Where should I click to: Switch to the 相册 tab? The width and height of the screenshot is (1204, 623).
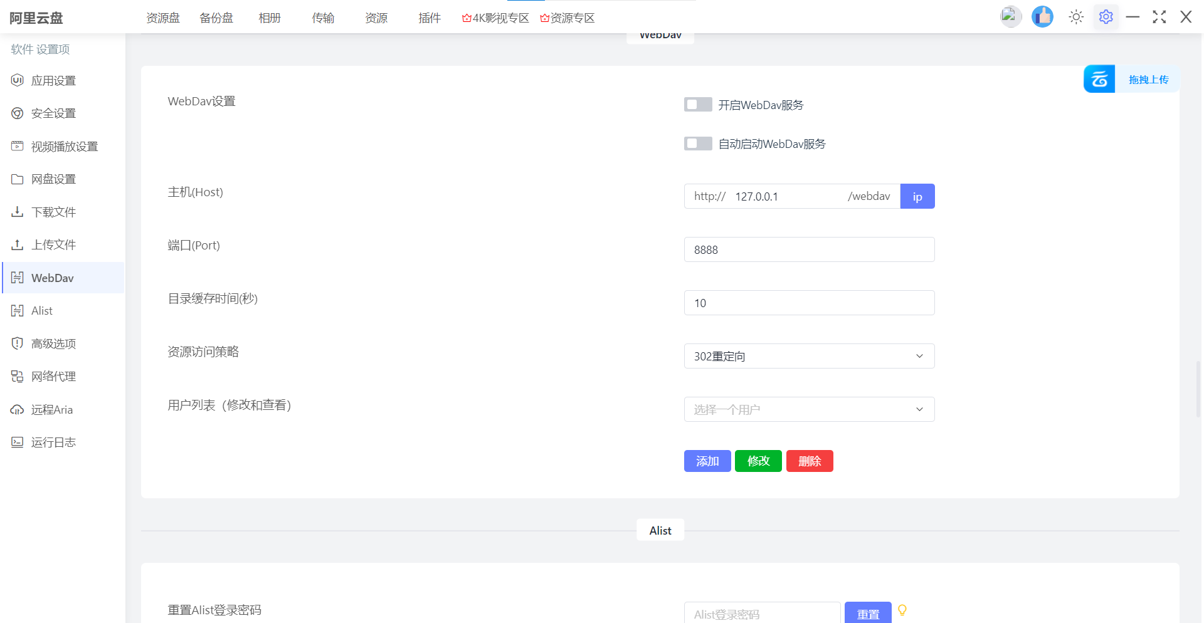270,18
